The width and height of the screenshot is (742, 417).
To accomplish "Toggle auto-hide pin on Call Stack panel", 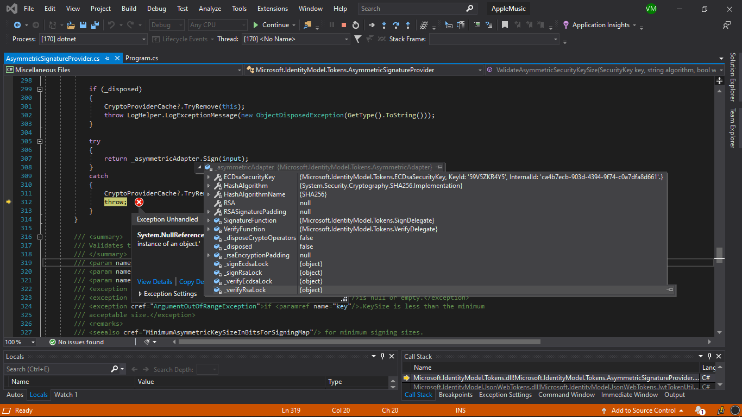I will pos(710,356).
